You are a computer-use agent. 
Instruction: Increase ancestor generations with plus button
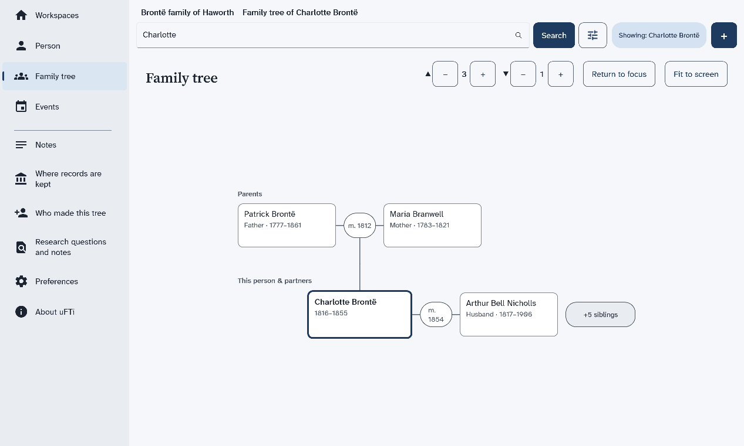[x=483, y=74]
